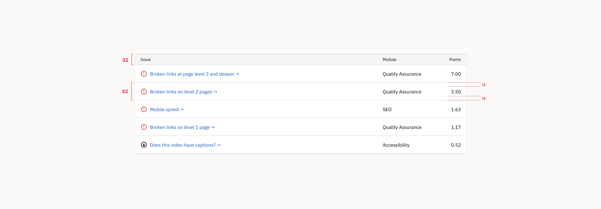Click the points value "1.63"
Screen dimensions: 601x209
456,110
